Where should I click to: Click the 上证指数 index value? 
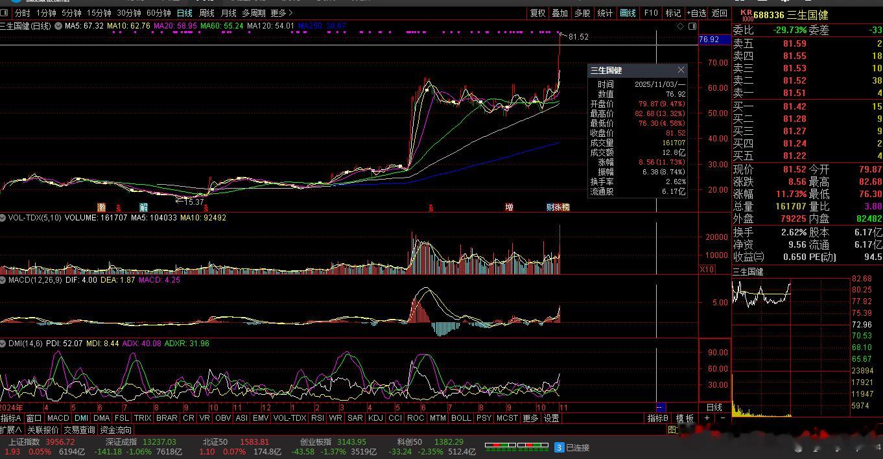click(x=60, y=441)
